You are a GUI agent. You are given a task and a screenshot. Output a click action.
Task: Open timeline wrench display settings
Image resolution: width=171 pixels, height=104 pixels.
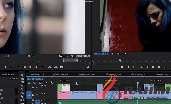tap(52, 83)
